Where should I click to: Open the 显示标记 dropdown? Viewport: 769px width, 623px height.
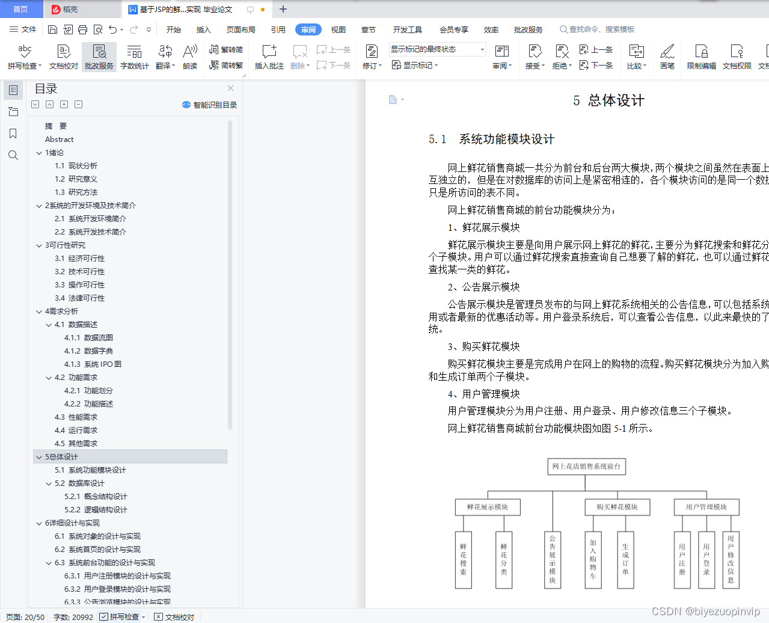(415, 65)
